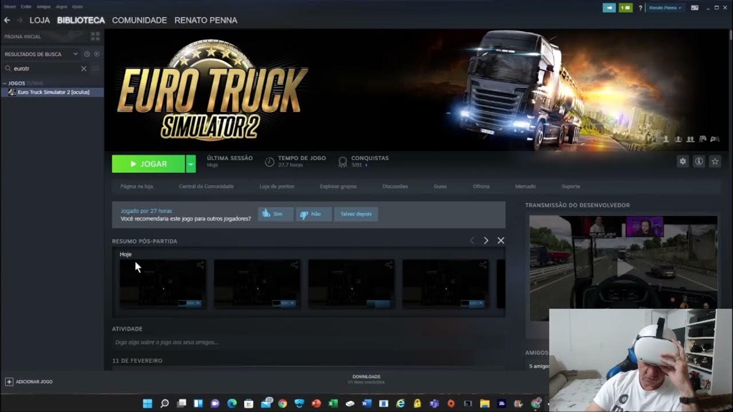Viewport: 733px width, 412px height.
Task: Open Word from taskbar
Action: coord(366,403)
